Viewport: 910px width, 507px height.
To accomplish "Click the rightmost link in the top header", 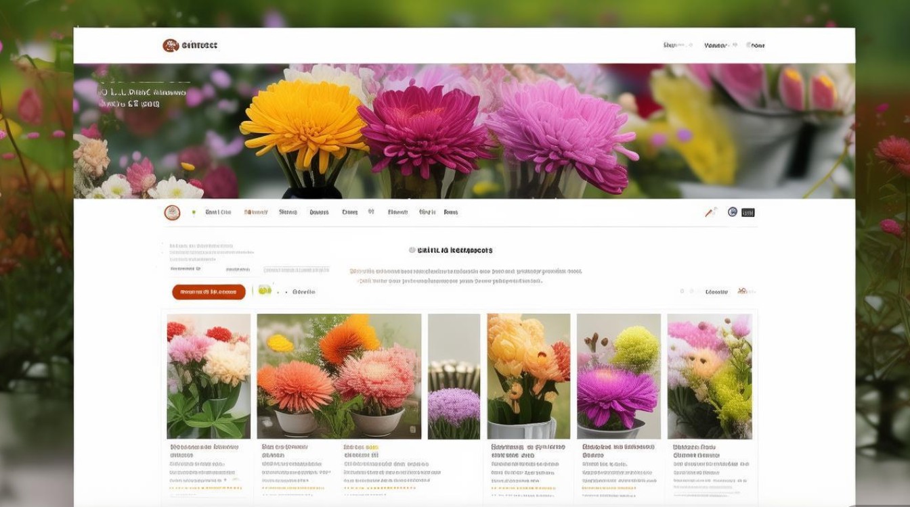I will (x=756, y=45).
